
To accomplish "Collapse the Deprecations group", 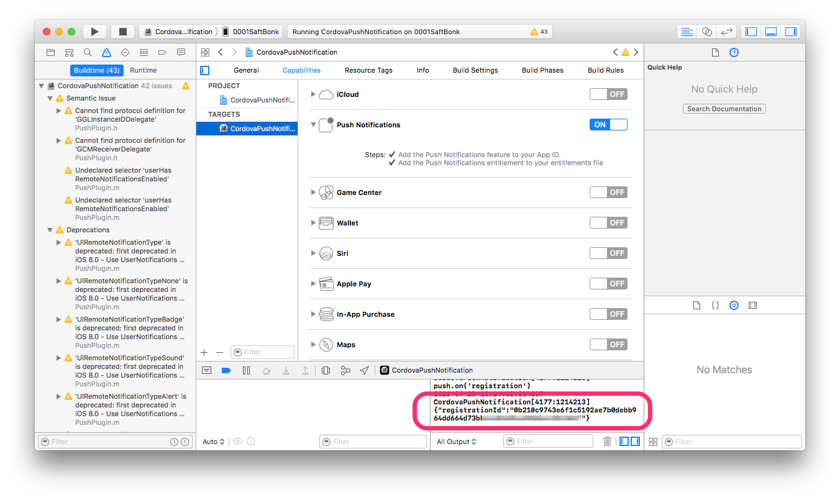I will click(x=50, y=230).
